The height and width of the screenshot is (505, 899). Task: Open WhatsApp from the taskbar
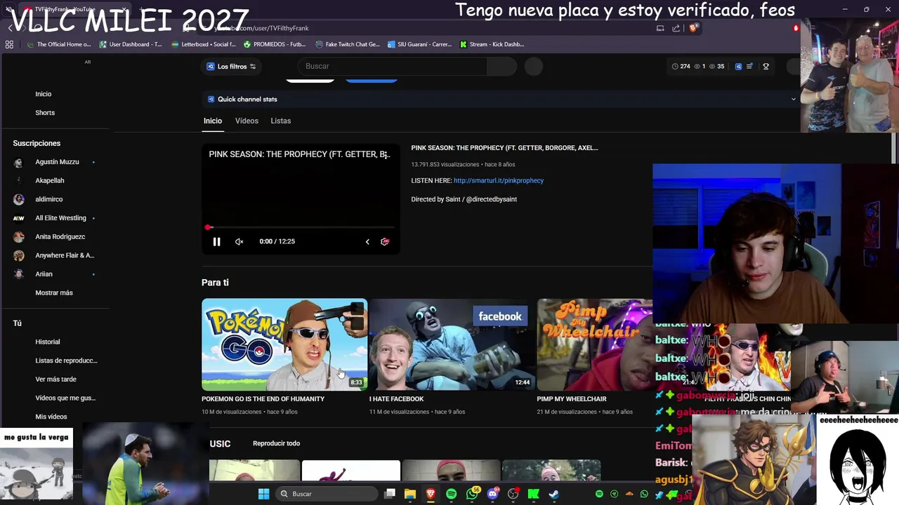[472, 494]
